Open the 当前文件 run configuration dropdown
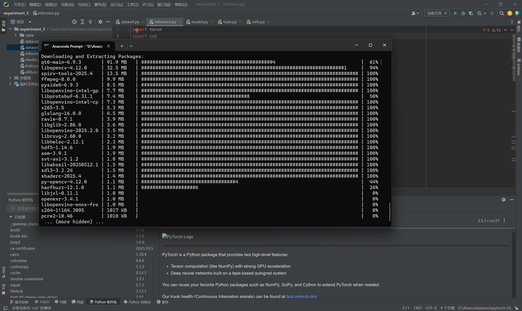The image size is (522, 311). point(436,13)
